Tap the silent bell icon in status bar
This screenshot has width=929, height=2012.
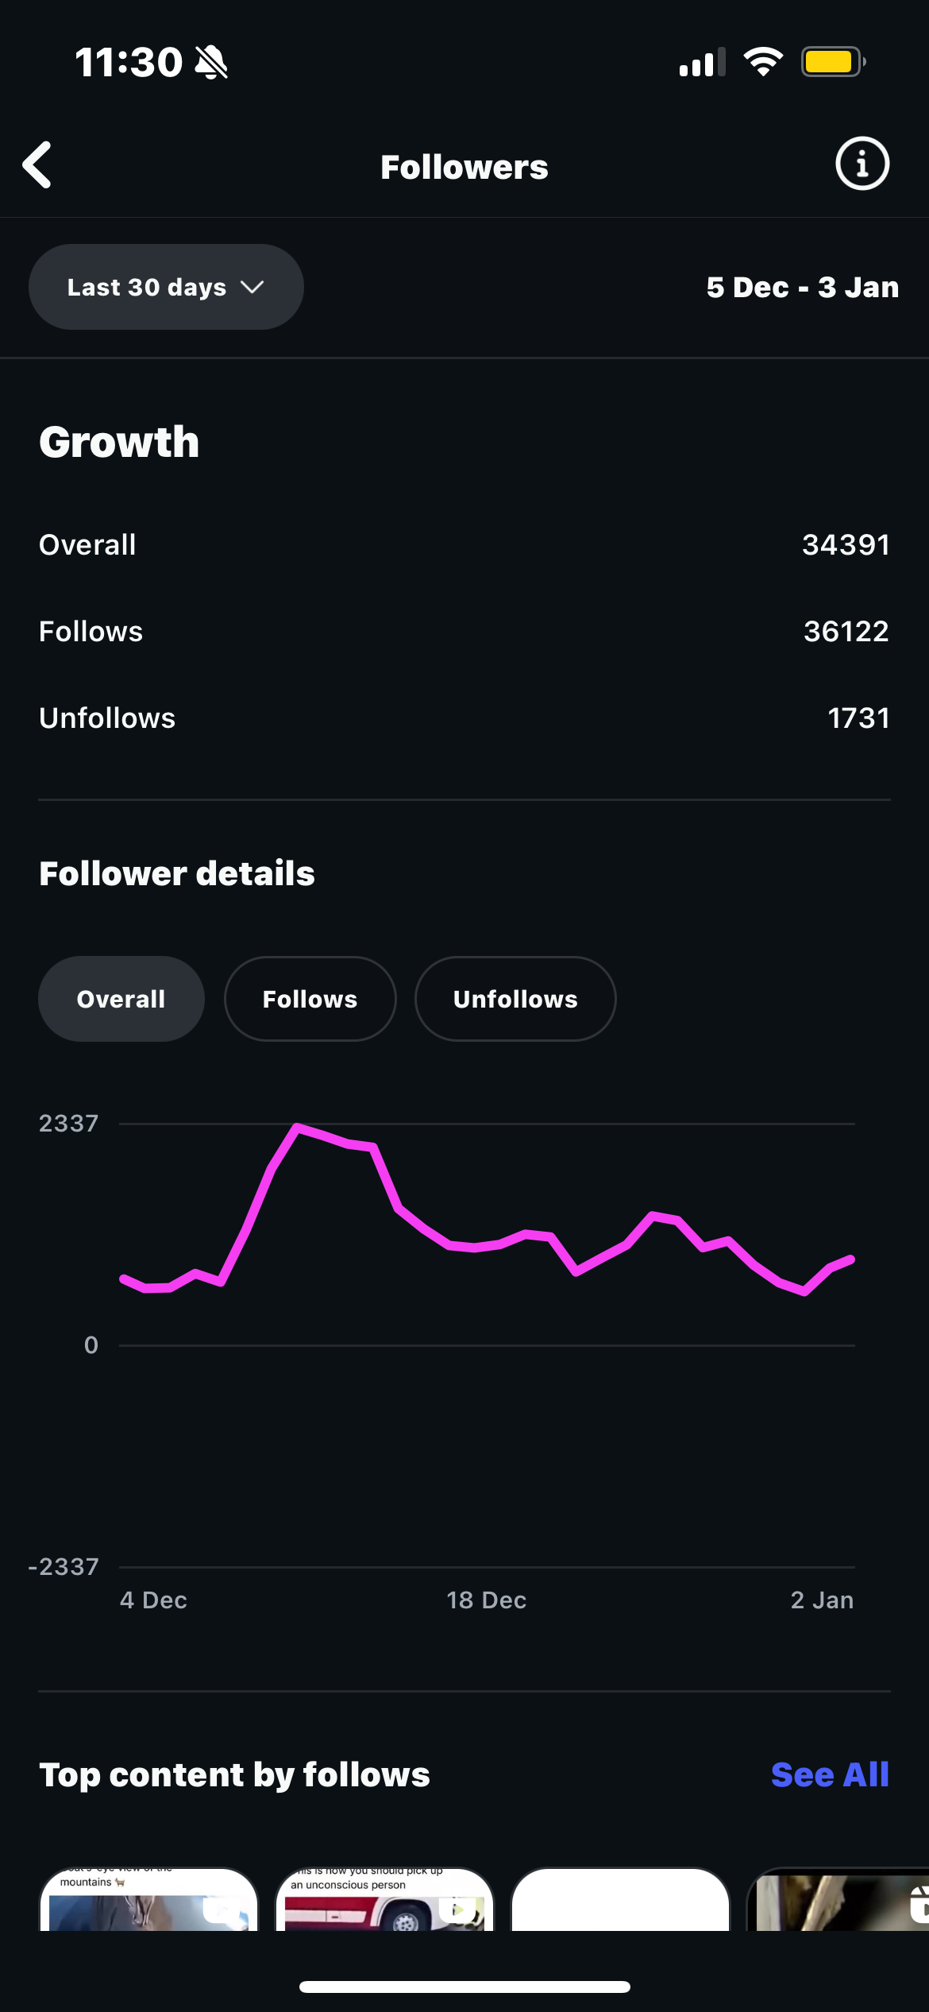[211, 62]
